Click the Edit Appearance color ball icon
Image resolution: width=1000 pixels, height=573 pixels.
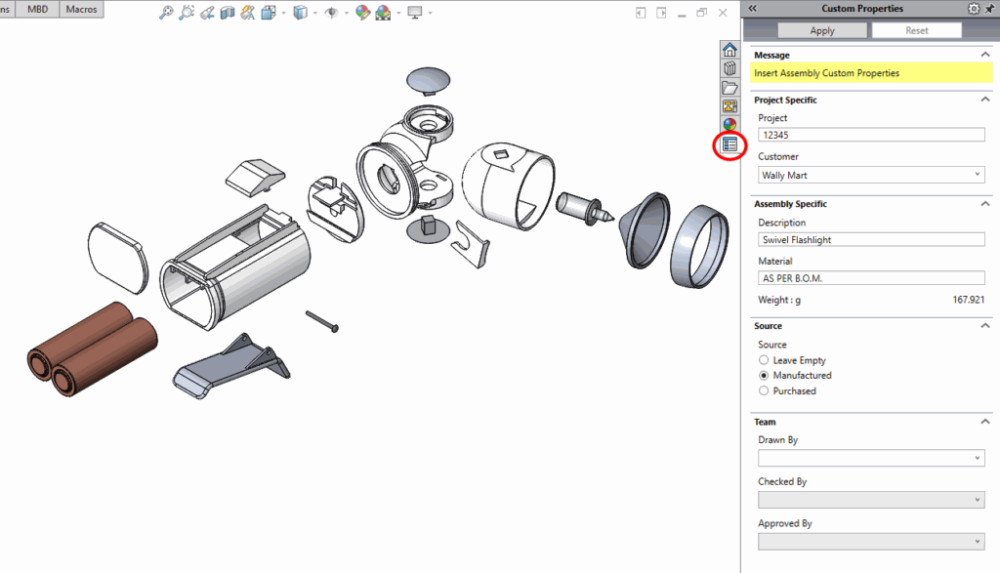[x=362, y=13]
